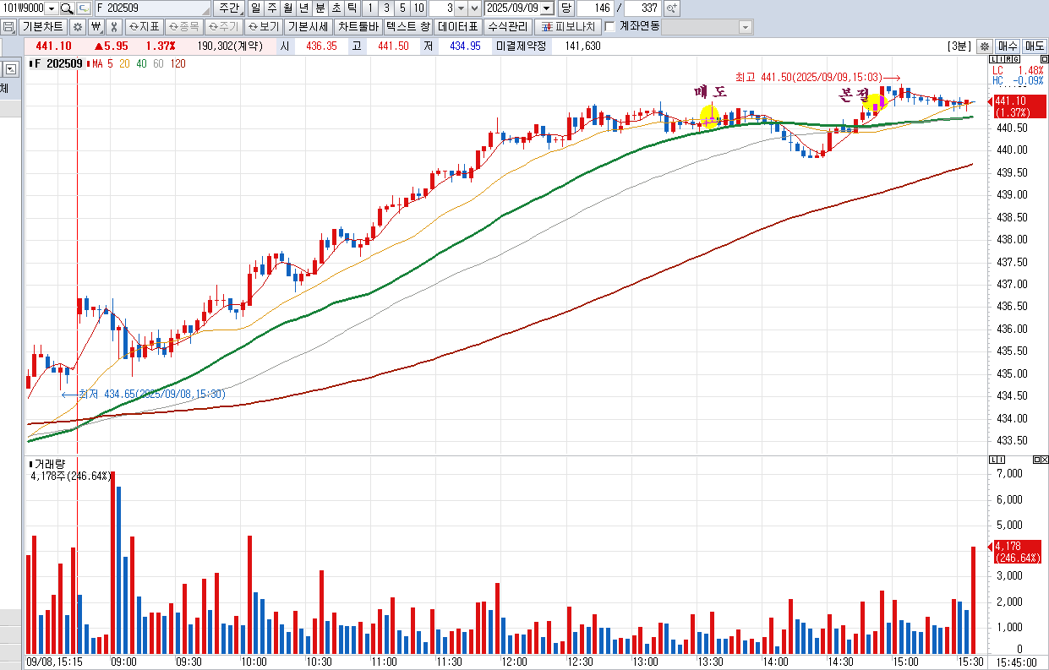This screenshot has height=670, width=1049.
Task: Click the save layout icon left of 기본차트
Action: [x=8, y=26]
